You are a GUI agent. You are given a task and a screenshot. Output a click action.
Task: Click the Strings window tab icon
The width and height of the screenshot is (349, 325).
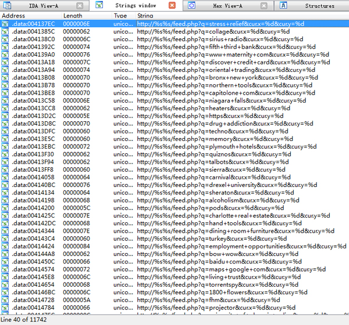(99, 5)
